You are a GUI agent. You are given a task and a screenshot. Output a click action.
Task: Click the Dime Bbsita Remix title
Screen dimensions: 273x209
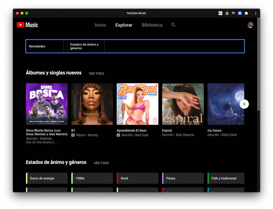pos(47,132)
